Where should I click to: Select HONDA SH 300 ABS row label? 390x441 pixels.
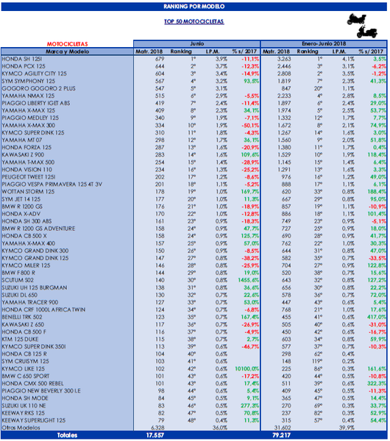click(26, 221)
